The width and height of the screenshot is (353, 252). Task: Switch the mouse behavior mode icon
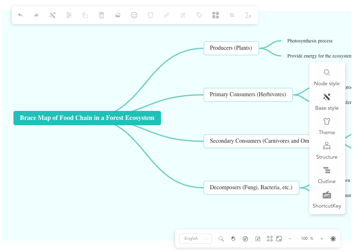click(233, 239)
